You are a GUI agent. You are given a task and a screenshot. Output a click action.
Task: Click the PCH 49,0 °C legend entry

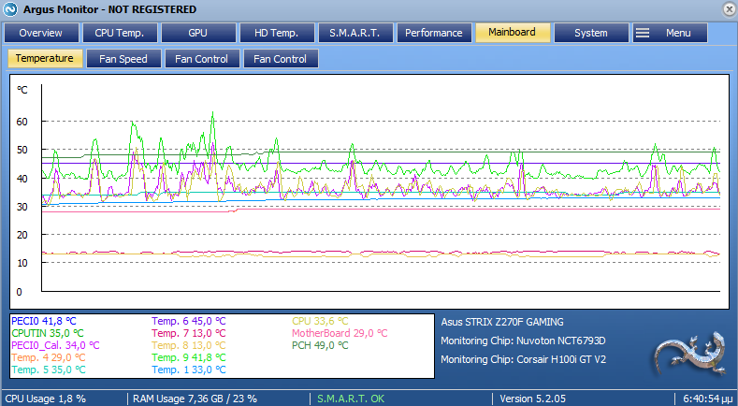pyautogui.click(x=320, y=346)
